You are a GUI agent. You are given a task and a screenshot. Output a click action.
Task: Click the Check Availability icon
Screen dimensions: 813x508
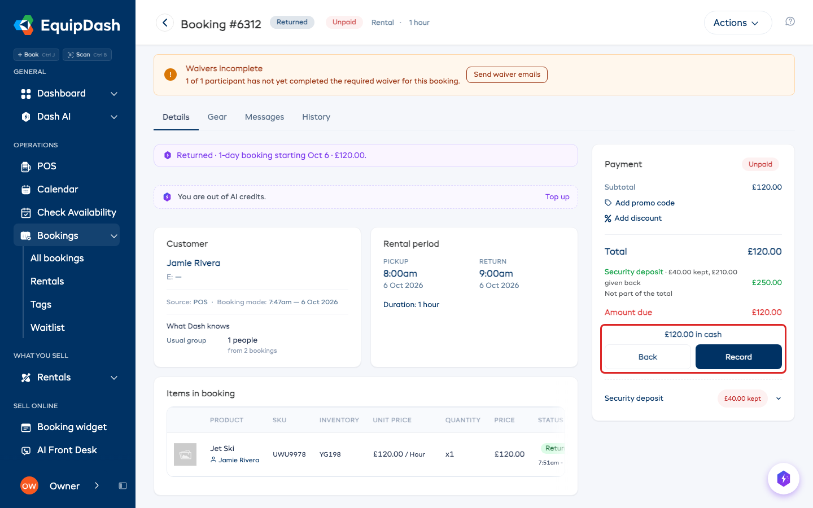tap(26, 213)
